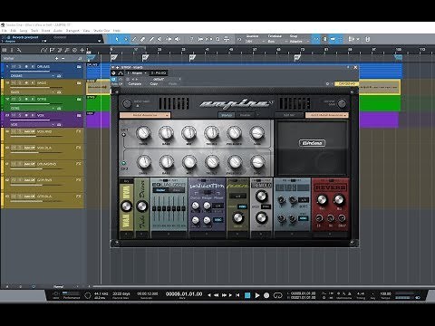435x326 pixels.
Task: Click the Compare button in plugin header
Action: tap(135, 83)
